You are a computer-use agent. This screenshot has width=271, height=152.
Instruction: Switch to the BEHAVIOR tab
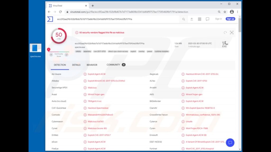point(92,65)
